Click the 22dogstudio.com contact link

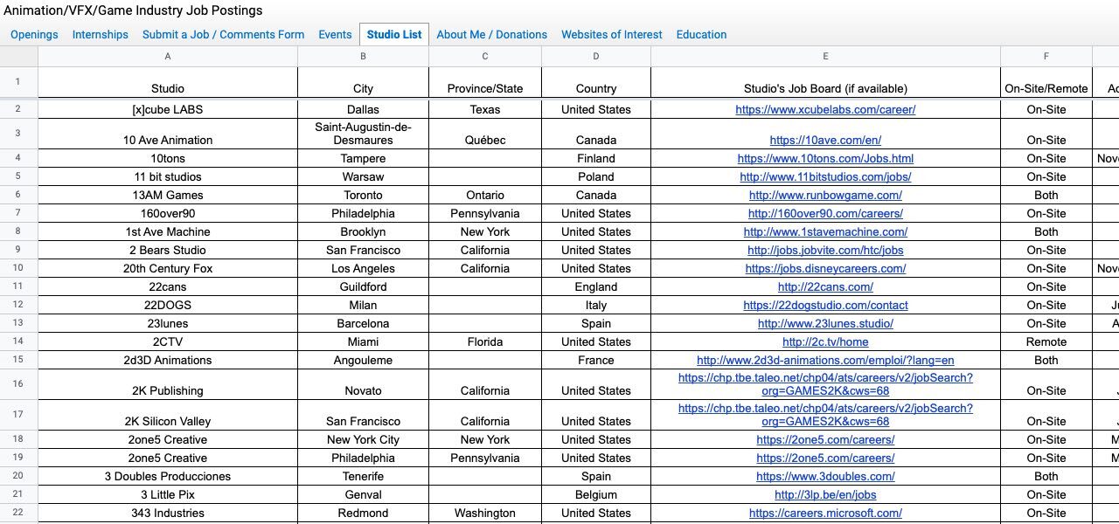[x=824, y=306]
